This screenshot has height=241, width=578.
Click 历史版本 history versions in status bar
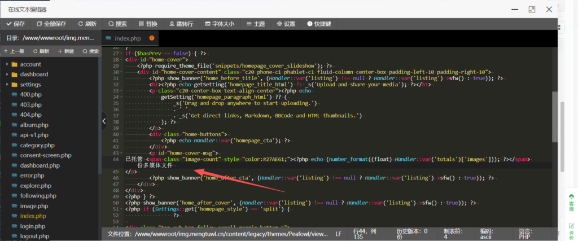(412, 234)
